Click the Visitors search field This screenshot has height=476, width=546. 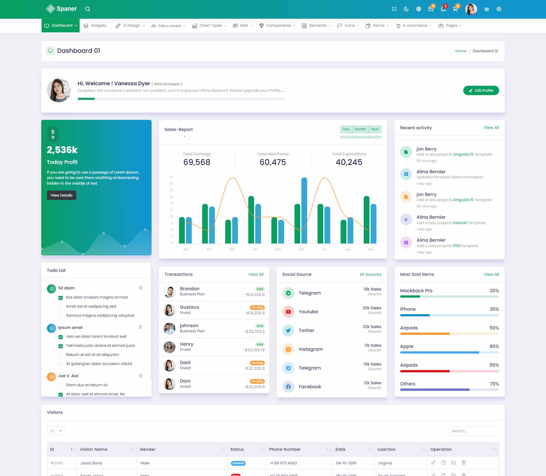point(474,431)
